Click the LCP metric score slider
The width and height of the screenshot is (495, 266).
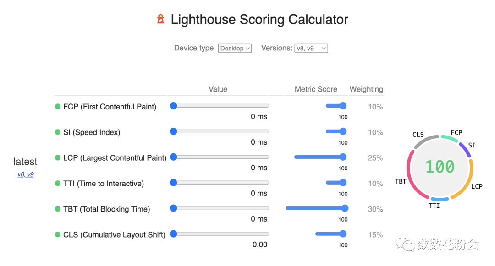pos(320,157)
